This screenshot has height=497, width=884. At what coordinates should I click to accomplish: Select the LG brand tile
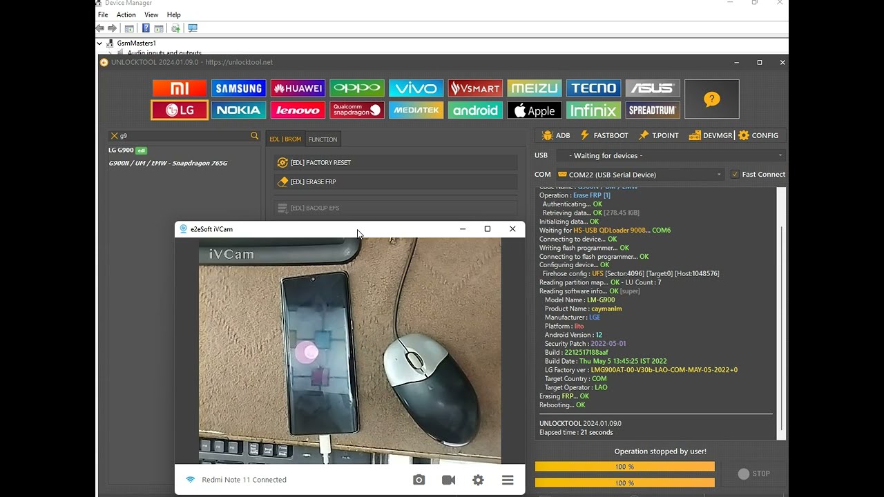click(x=180, y=110)
